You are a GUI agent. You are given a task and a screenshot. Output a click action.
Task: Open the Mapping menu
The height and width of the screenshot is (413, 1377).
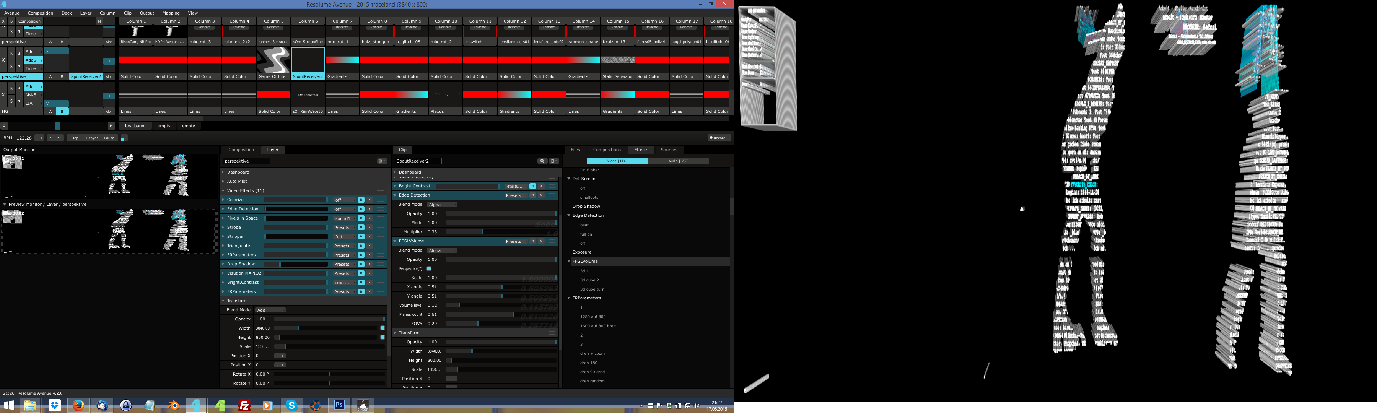(x=171, y=13)
